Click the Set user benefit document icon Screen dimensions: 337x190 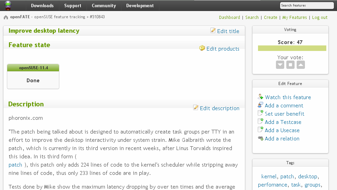click(260, 113)
